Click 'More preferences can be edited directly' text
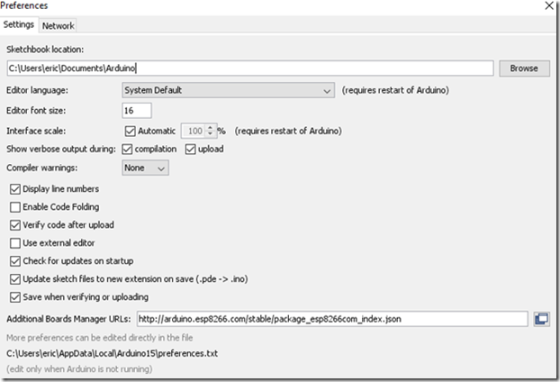Viewport: 560px width, 382px height. [x=100, y=338]
